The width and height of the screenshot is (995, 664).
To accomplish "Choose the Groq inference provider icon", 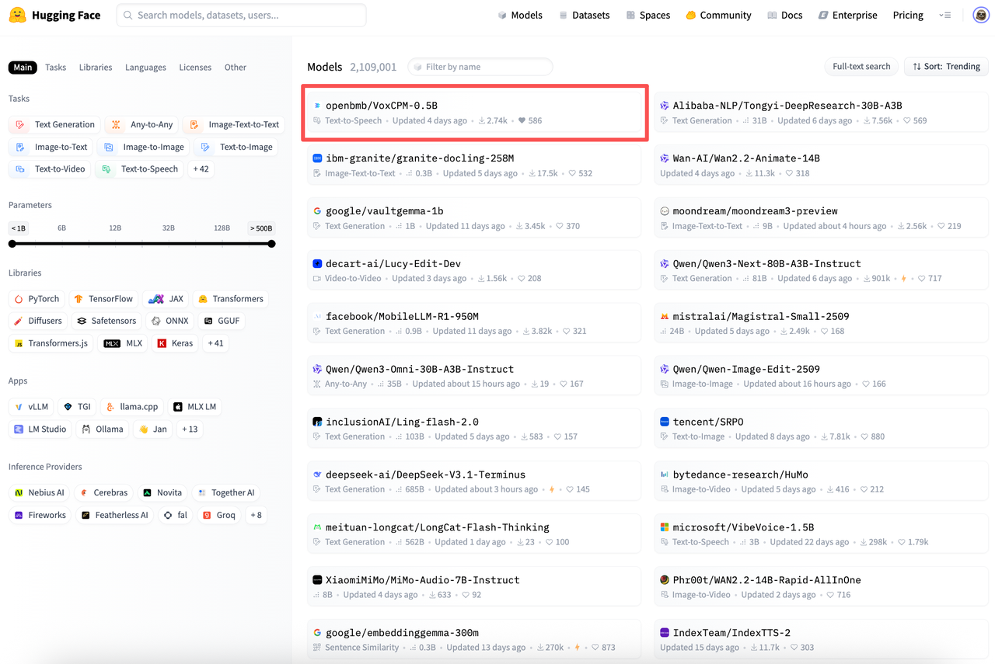I will 207,515.
